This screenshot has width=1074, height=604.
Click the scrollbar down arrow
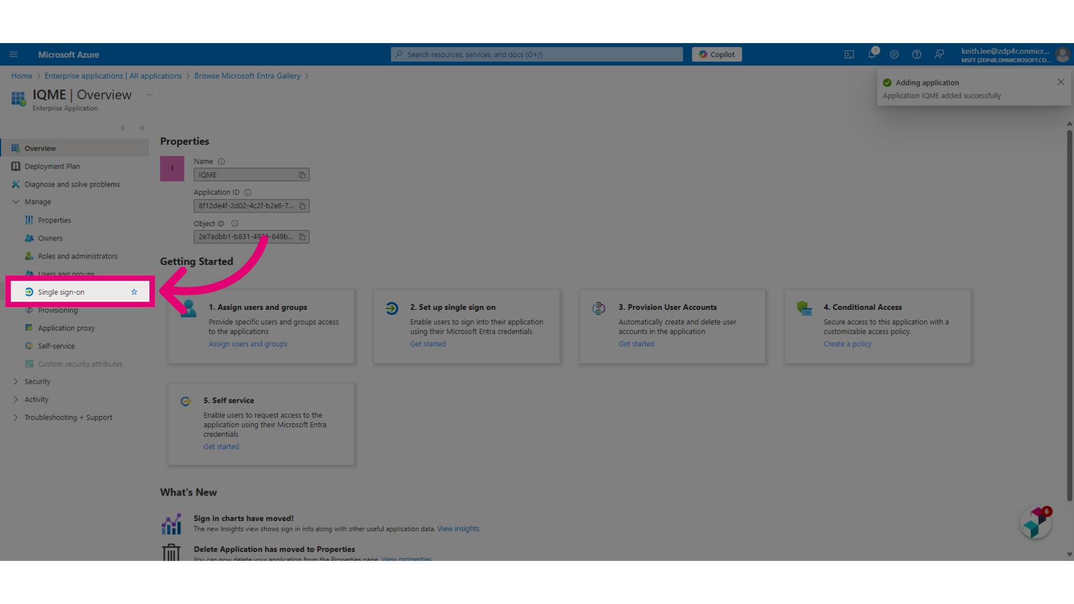(x=1070, y=555)
